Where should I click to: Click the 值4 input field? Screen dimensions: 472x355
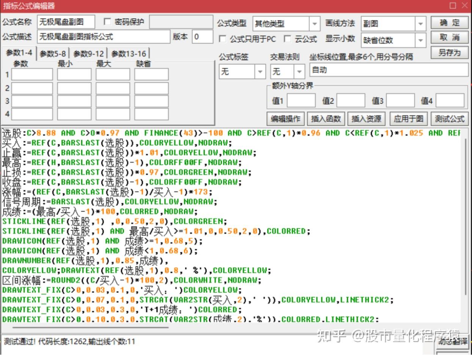point(450,101)
